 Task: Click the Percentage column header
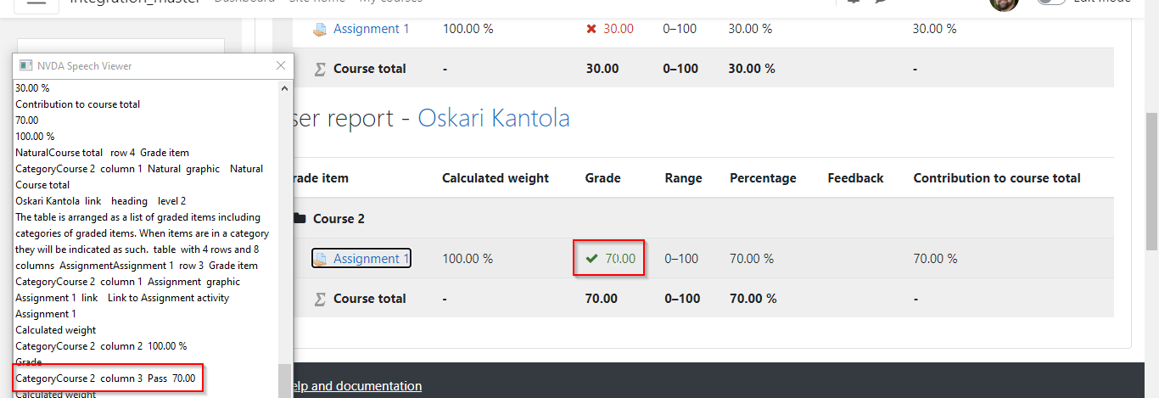pyautogui.click(x=763, y=178)
